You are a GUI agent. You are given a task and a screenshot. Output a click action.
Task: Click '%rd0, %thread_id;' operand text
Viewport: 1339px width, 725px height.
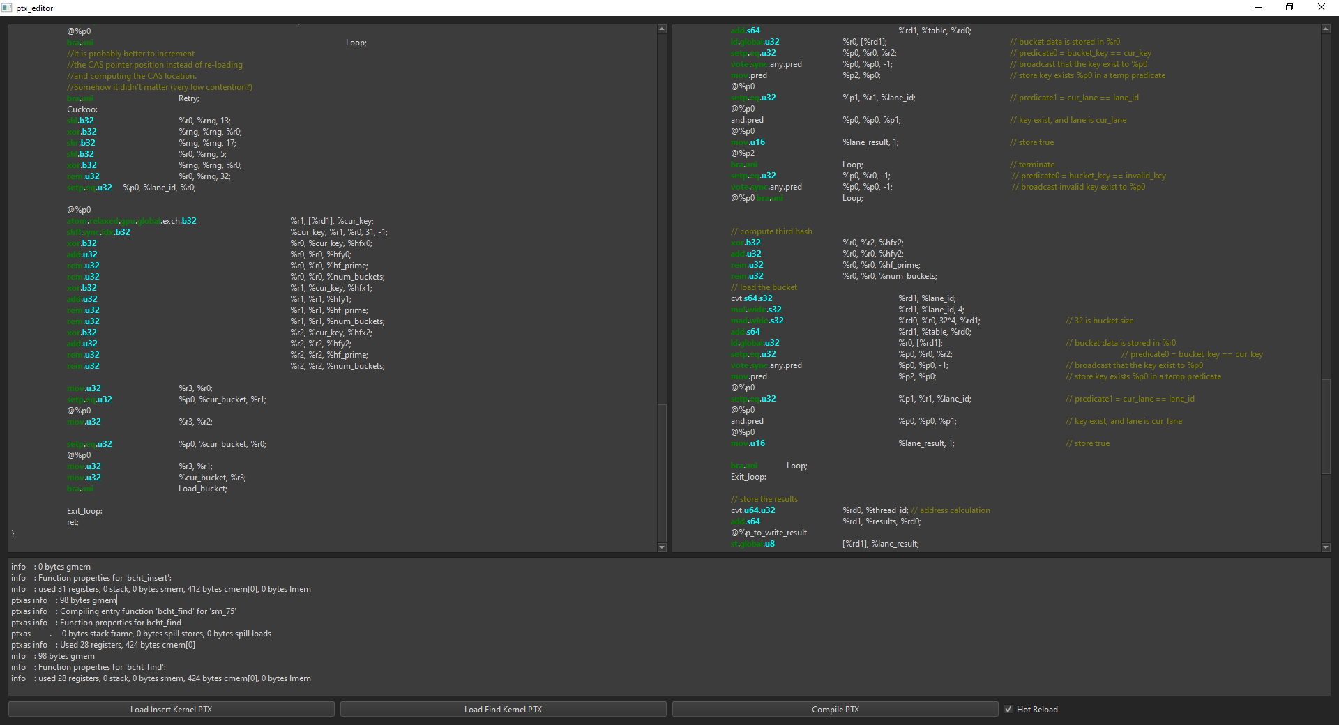(875, 510)
